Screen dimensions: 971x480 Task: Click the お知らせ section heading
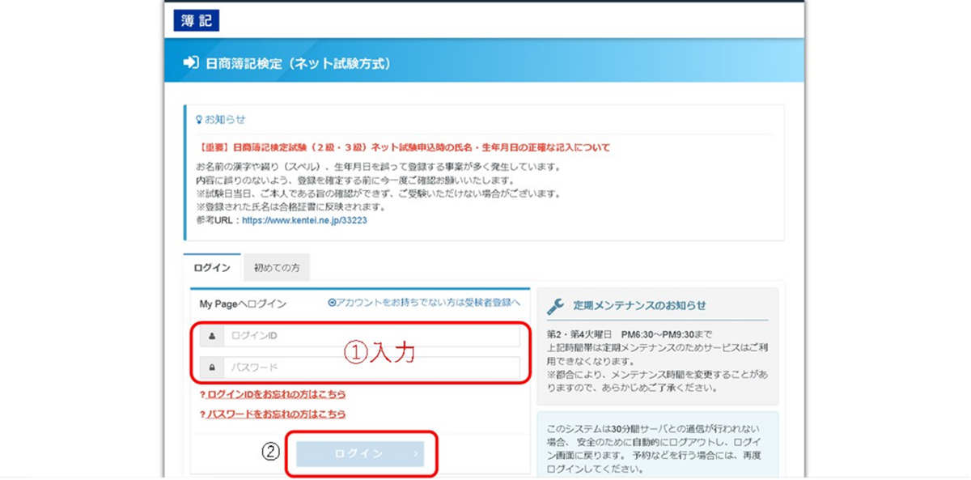[x=225, y=119]
